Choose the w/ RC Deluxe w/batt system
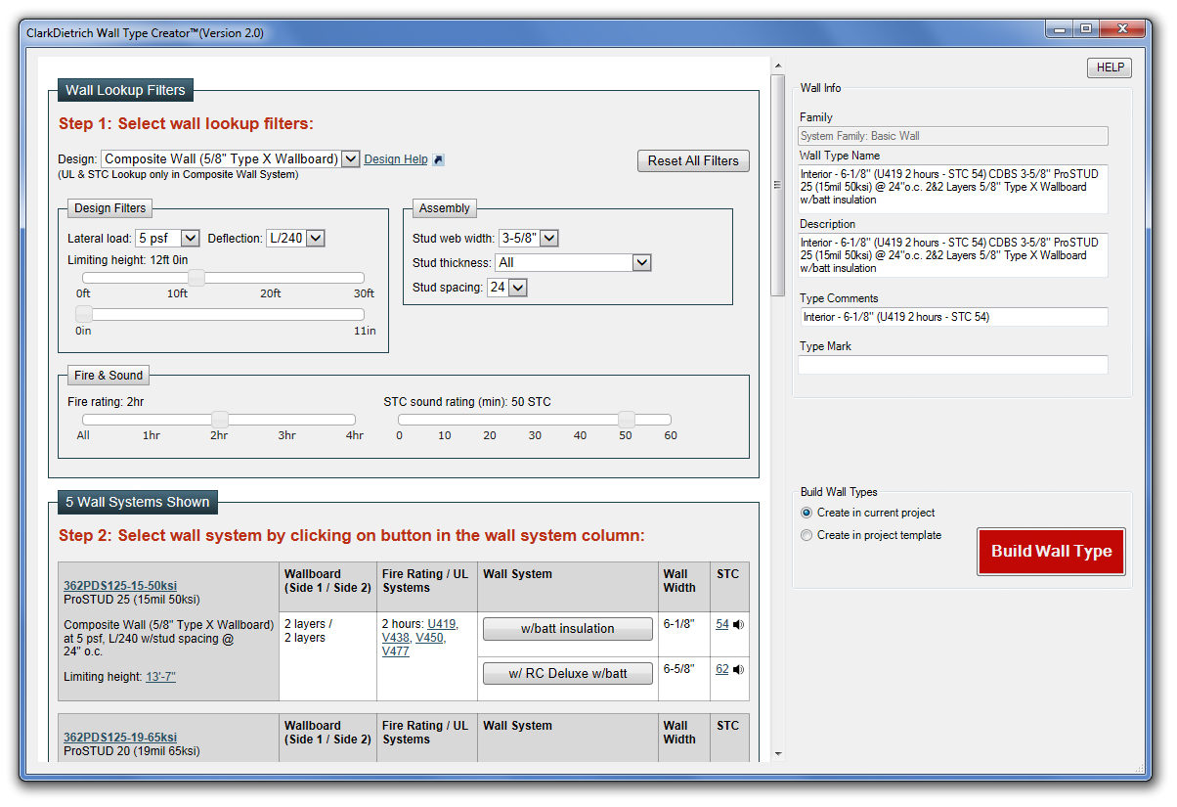The image size is (1177, 807). [x=568, y=673]
